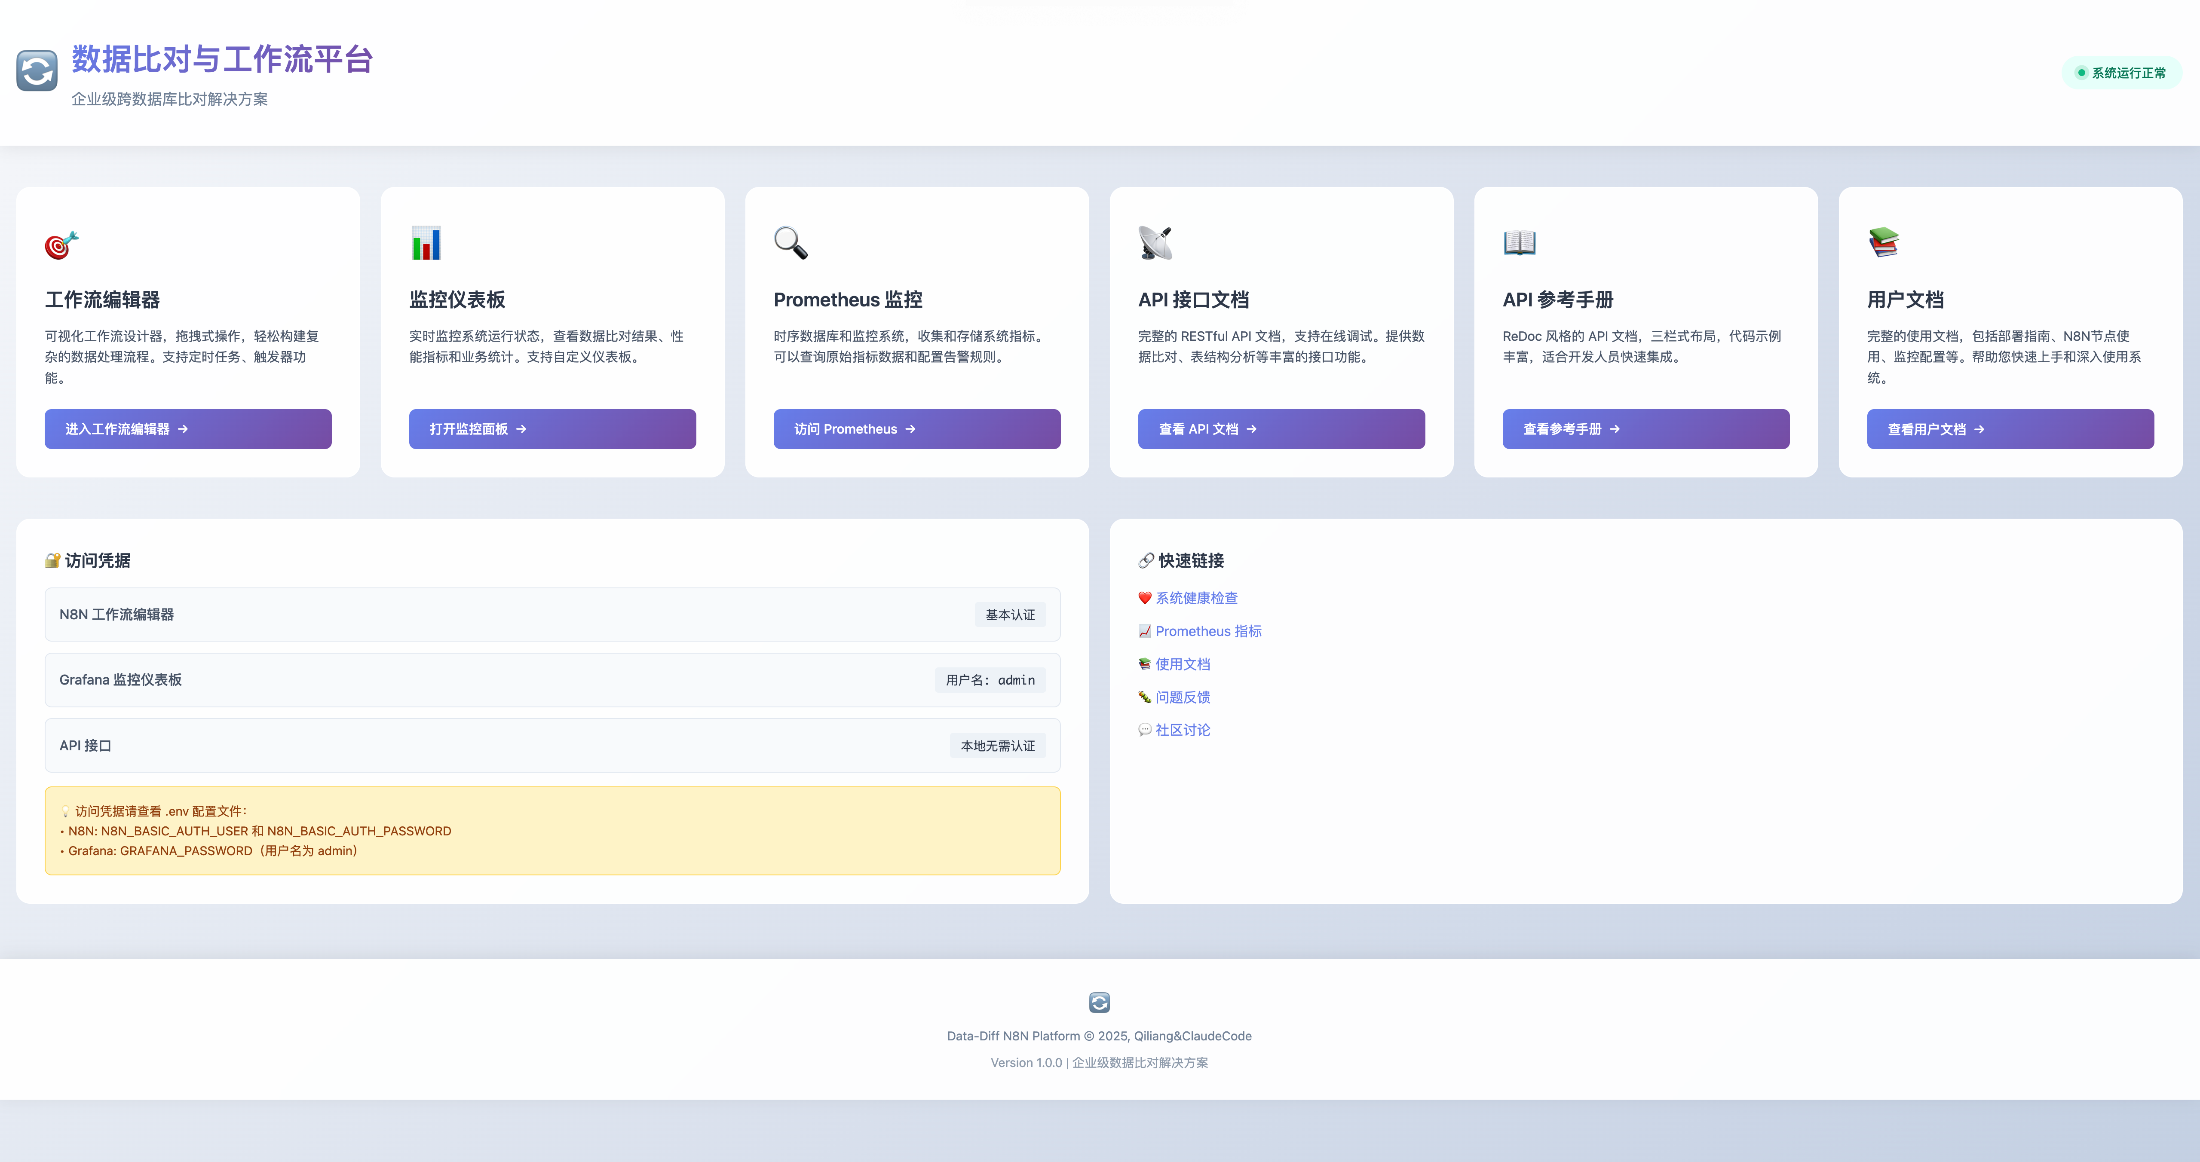The image size is (2200, 1162).
Task: Click the lock icon beside 访问凭据 heading
Action: tap(53, 561)
